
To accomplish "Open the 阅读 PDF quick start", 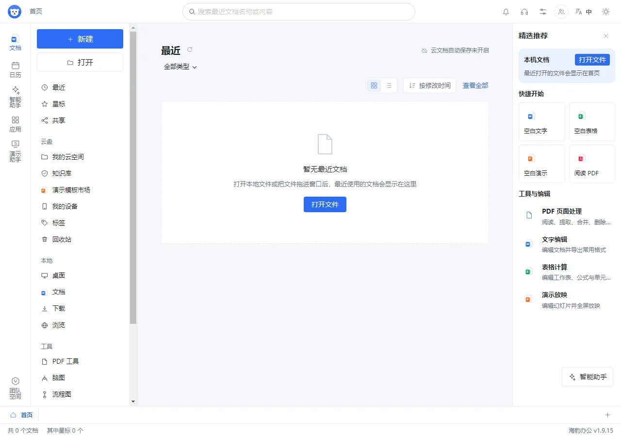I will point(592,164).
